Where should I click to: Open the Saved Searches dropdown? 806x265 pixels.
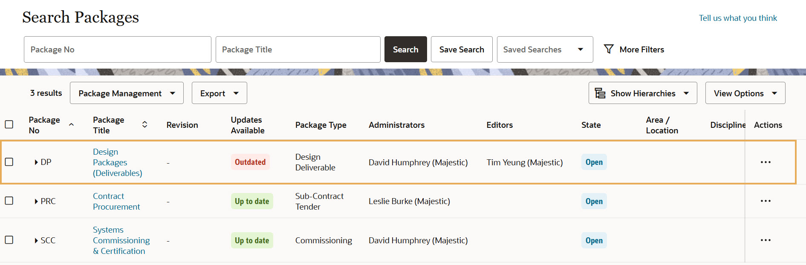click(x=545, y=49)
